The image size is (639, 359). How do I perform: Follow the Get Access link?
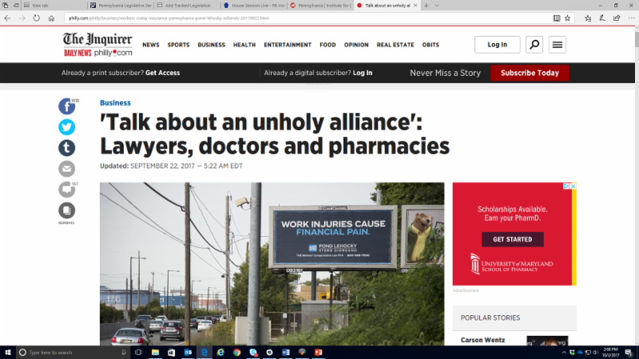(163, 73)
